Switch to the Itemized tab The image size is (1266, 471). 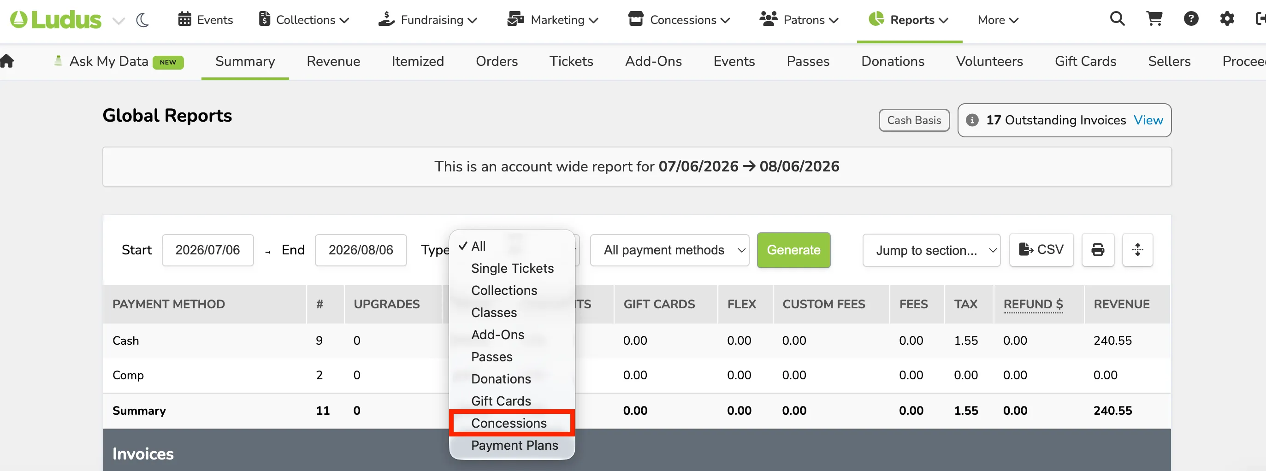point(417,61)
